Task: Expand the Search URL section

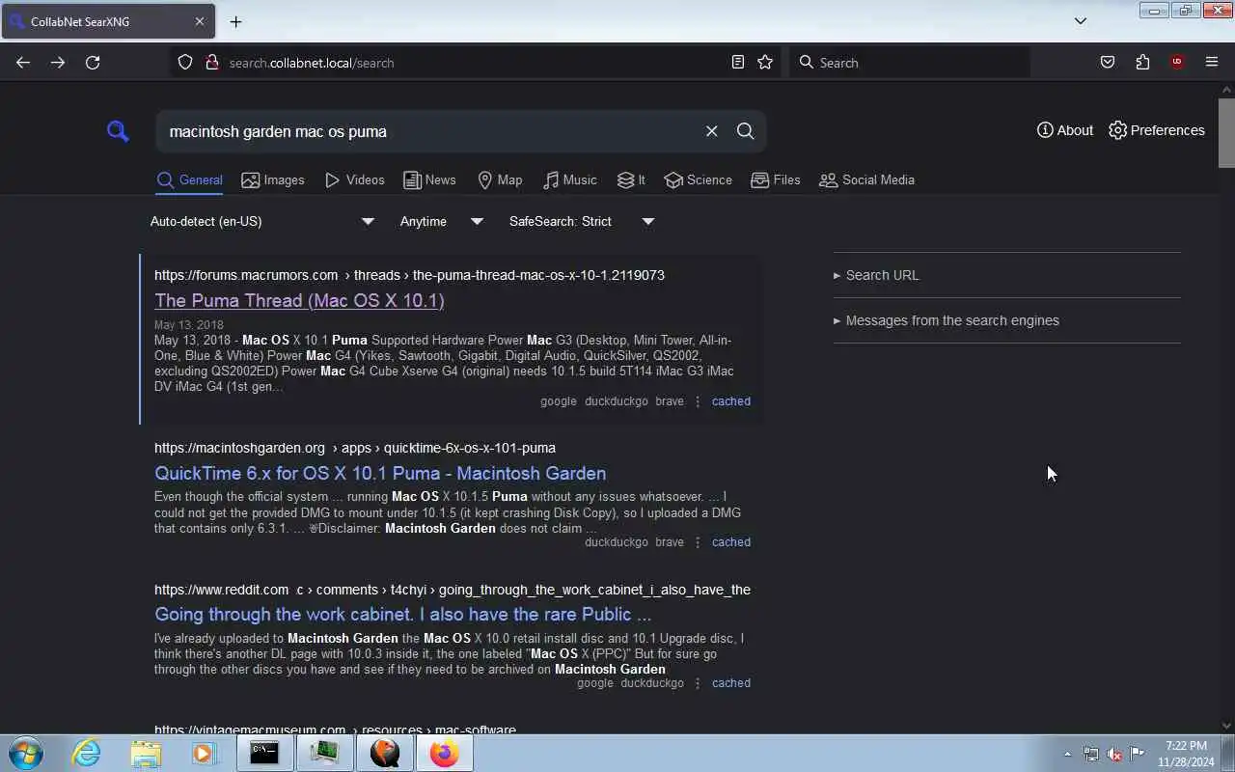Action: click(876, 275)
